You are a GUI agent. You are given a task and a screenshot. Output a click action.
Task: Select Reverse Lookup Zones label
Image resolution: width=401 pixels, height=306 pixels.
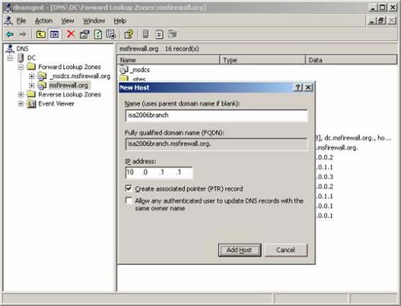70,94
